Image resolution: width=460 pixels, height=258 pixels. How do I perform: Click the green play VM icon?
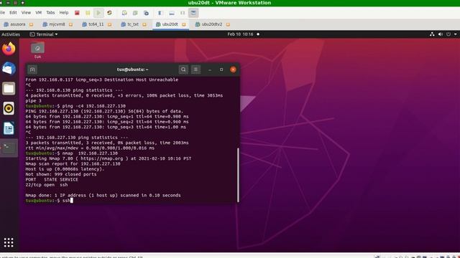[98, 13]
